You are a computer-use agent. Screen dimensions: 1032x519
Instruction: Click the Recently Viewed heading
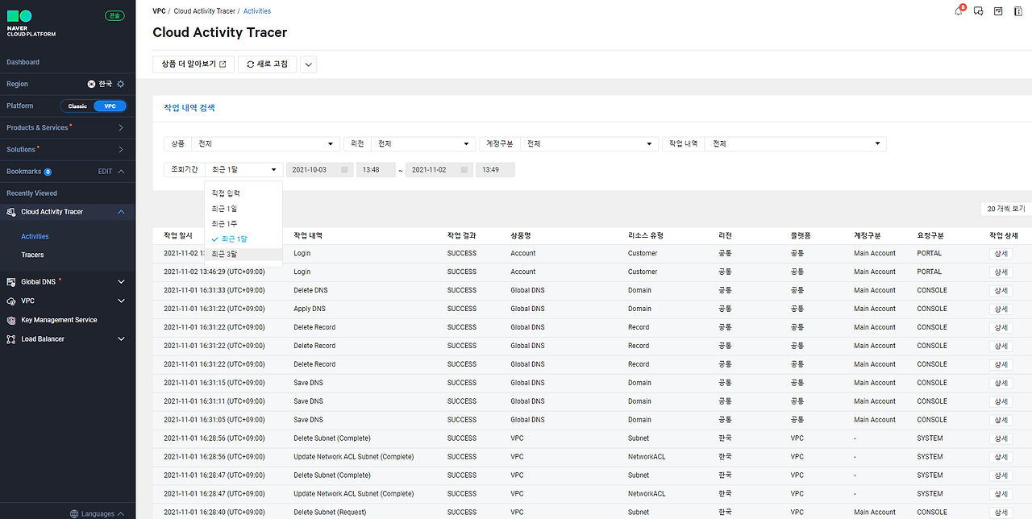click(31, 193)
